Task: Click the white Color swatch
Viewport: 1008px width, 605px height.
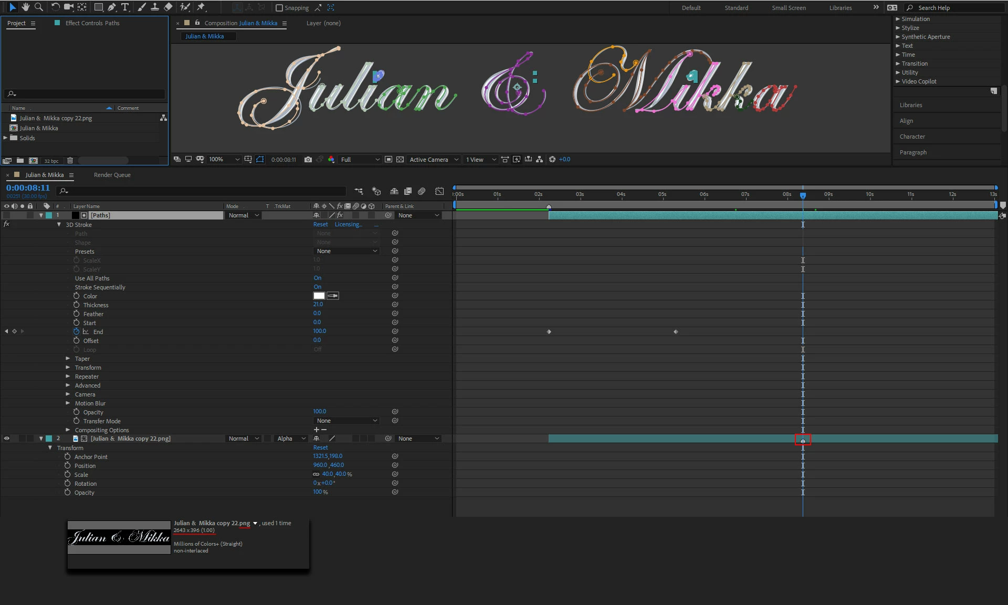Action: tap(319, 296)
